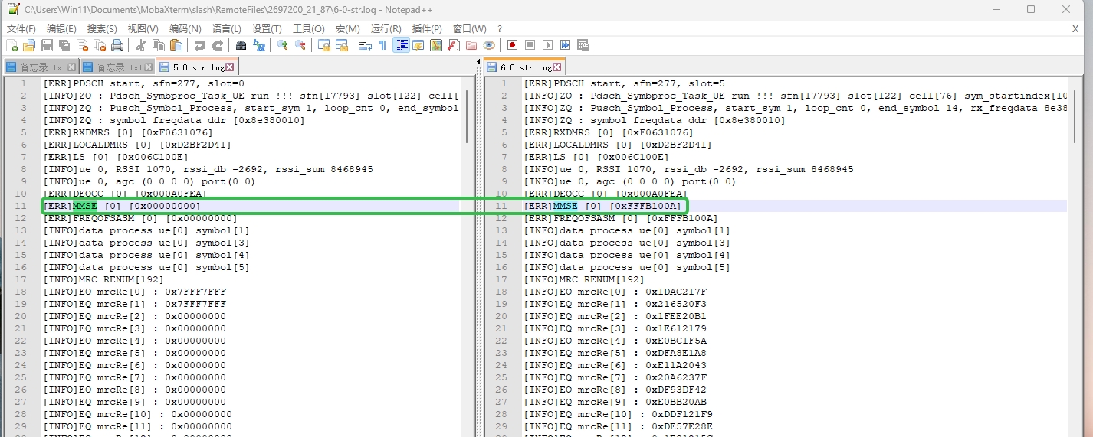Open the 设置(T) menu

(267, 28)
